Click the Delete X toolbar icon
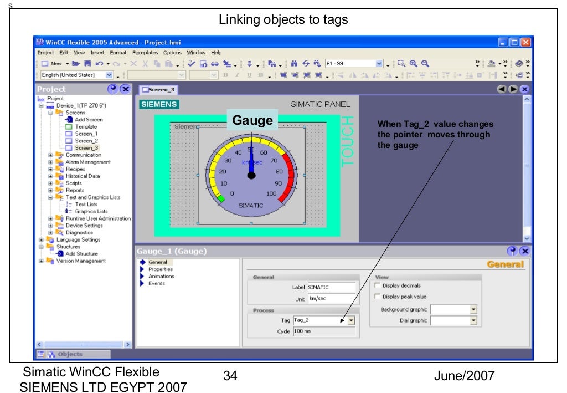567x393 pixels. (x=133, y=64)
